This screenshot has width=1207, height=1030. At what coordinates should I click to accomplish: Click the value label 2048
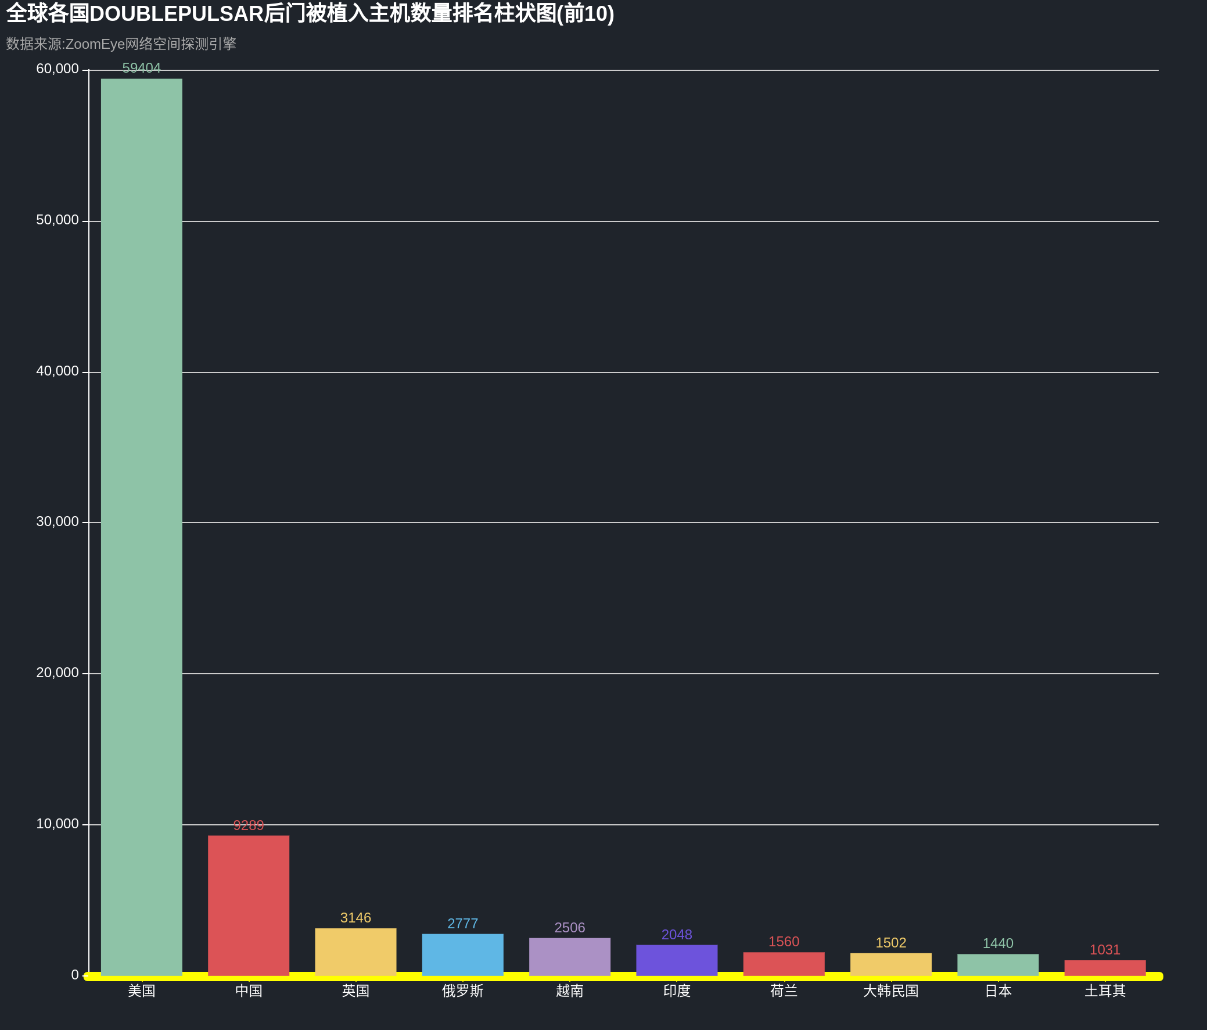point(677,935)
